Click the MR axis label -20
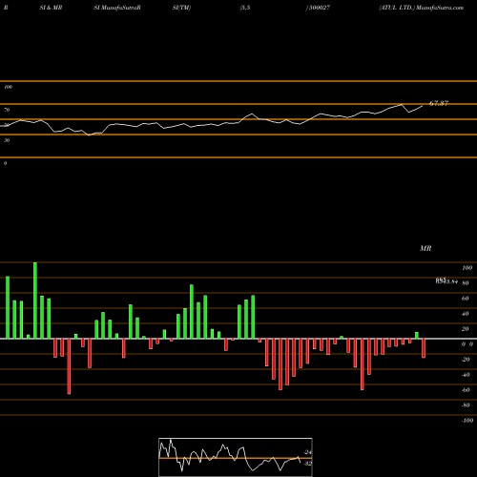The height and width of the screenshot is (477, 477). (466, 360)
